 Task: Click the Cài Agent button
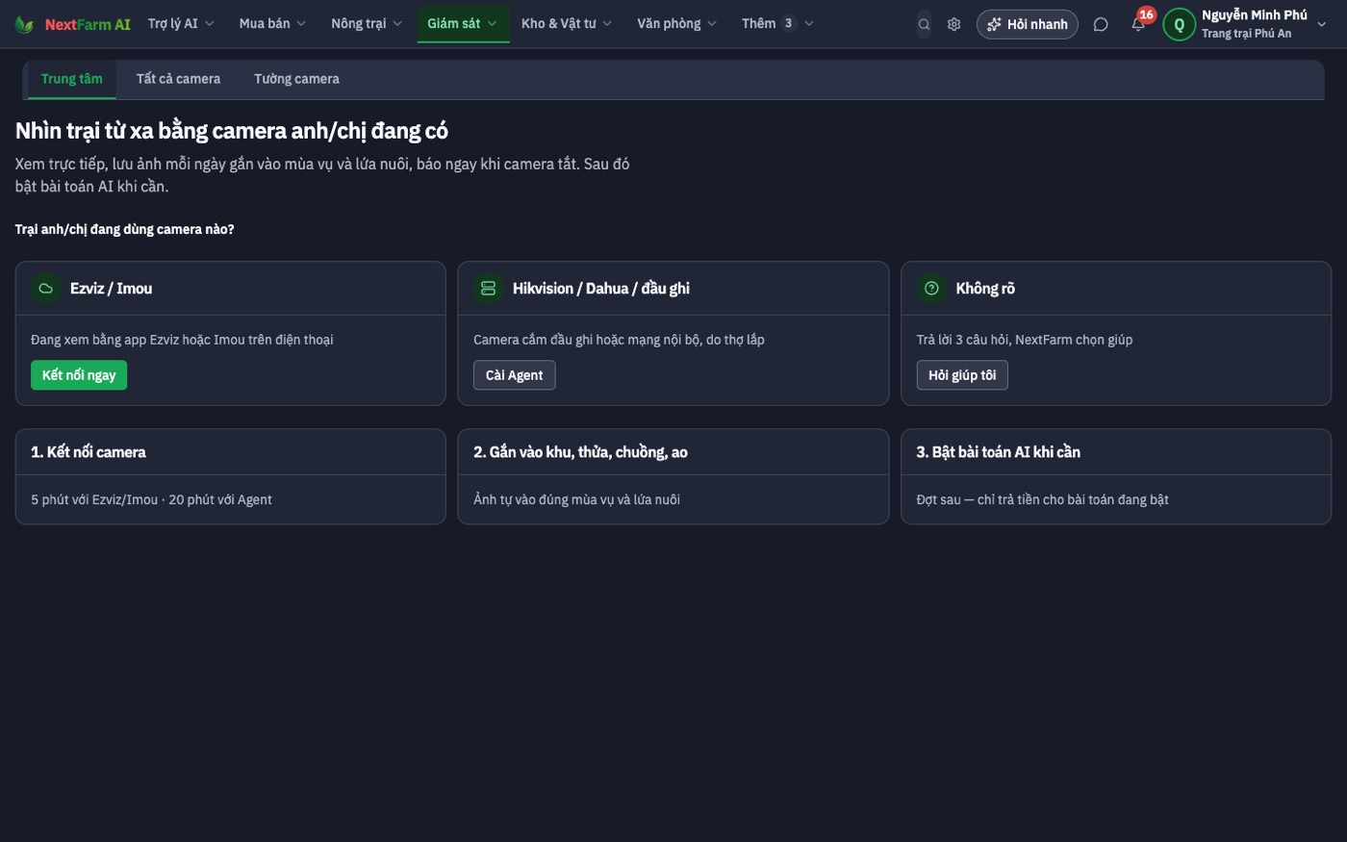coord(514,375)
